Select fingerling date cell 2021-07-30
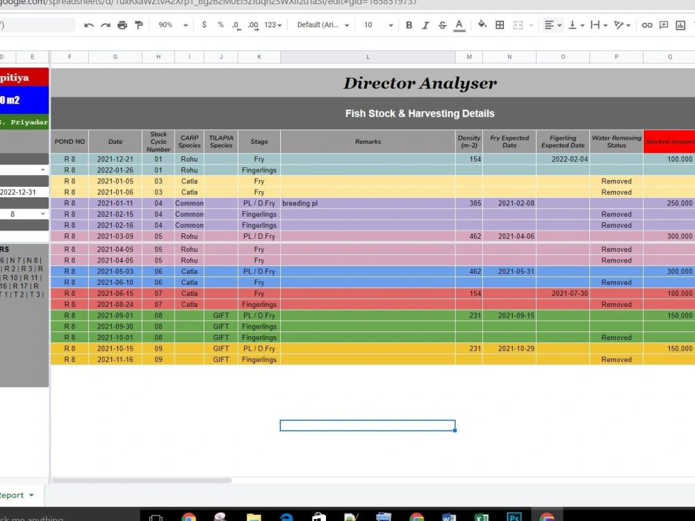The image size is (695, 521). click(563, 293)
